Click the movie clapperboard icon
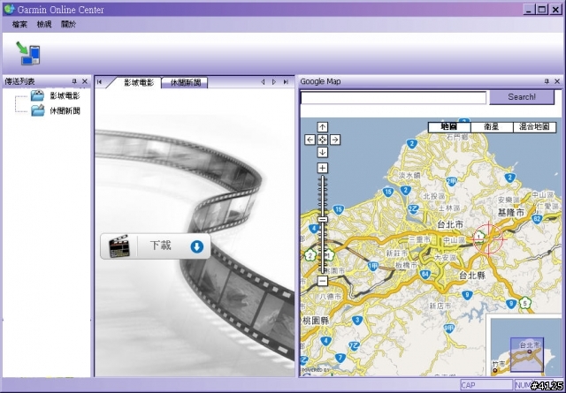Viewport: 566px width, 393px height. tap(119, 246)
